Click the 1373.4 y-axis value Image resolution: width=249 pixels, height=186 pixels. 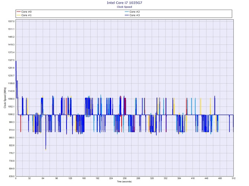point(11,52)
